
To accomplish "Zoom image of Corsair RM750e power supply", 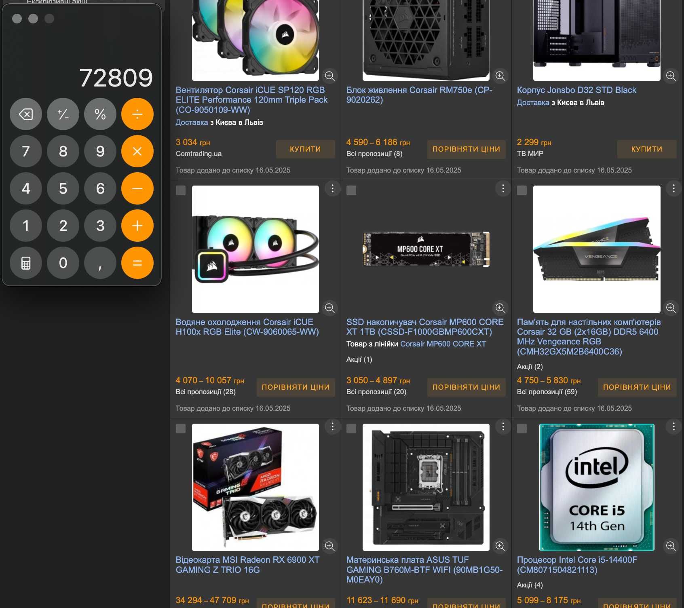I will [x=500, y=76].
